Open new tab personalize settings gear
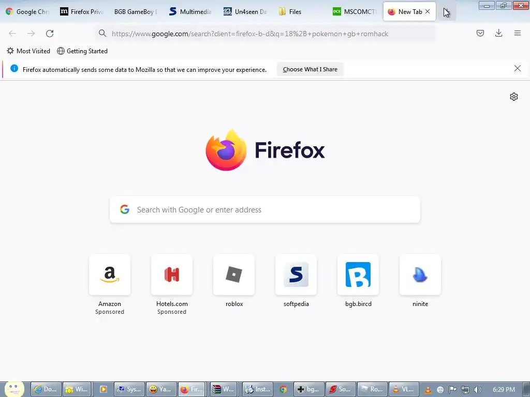Viewport: 530px width, 397px height. click(x=514, y=97)
